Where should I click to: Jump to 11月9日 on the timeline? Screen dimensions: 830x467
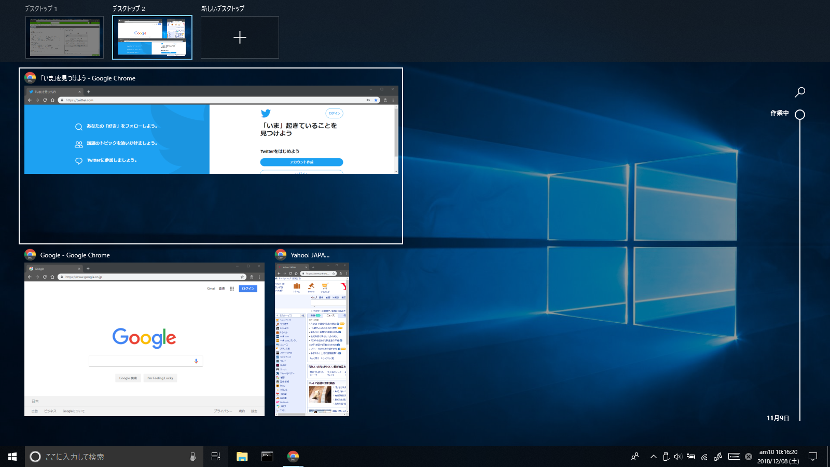[778, 418]
